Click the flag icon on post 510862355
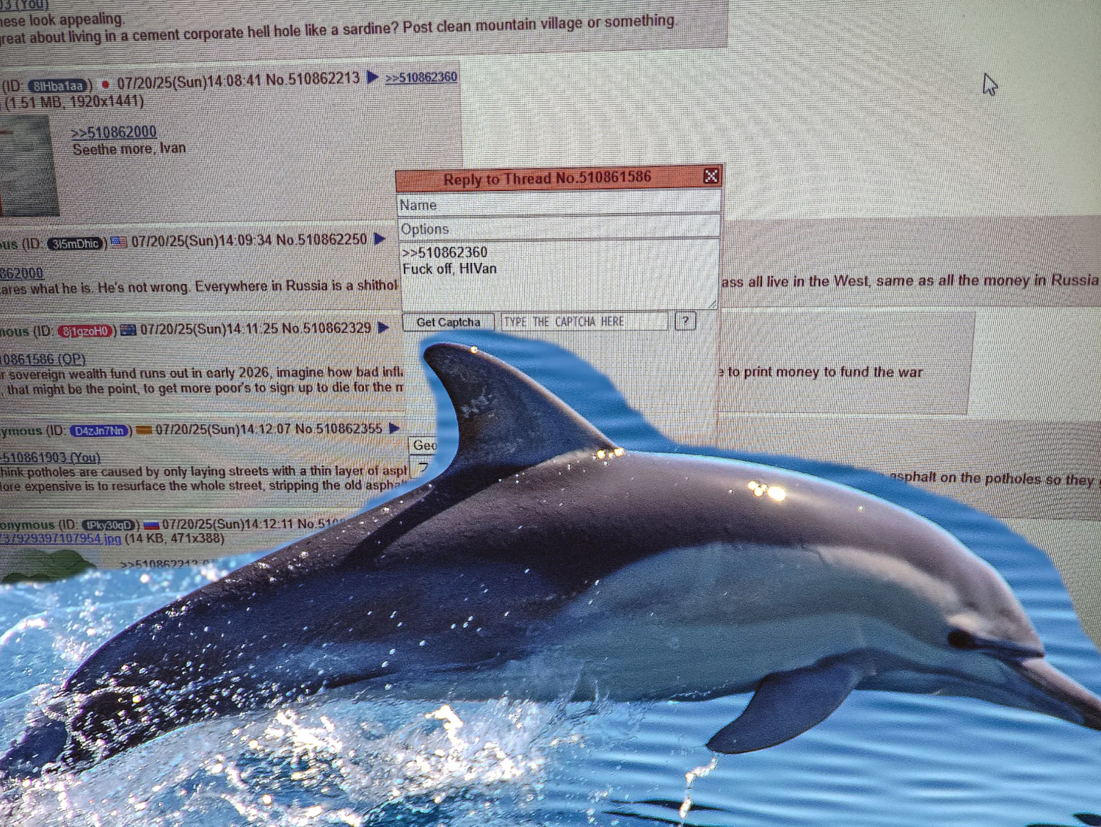1101x827 pixels. (144, 430)
